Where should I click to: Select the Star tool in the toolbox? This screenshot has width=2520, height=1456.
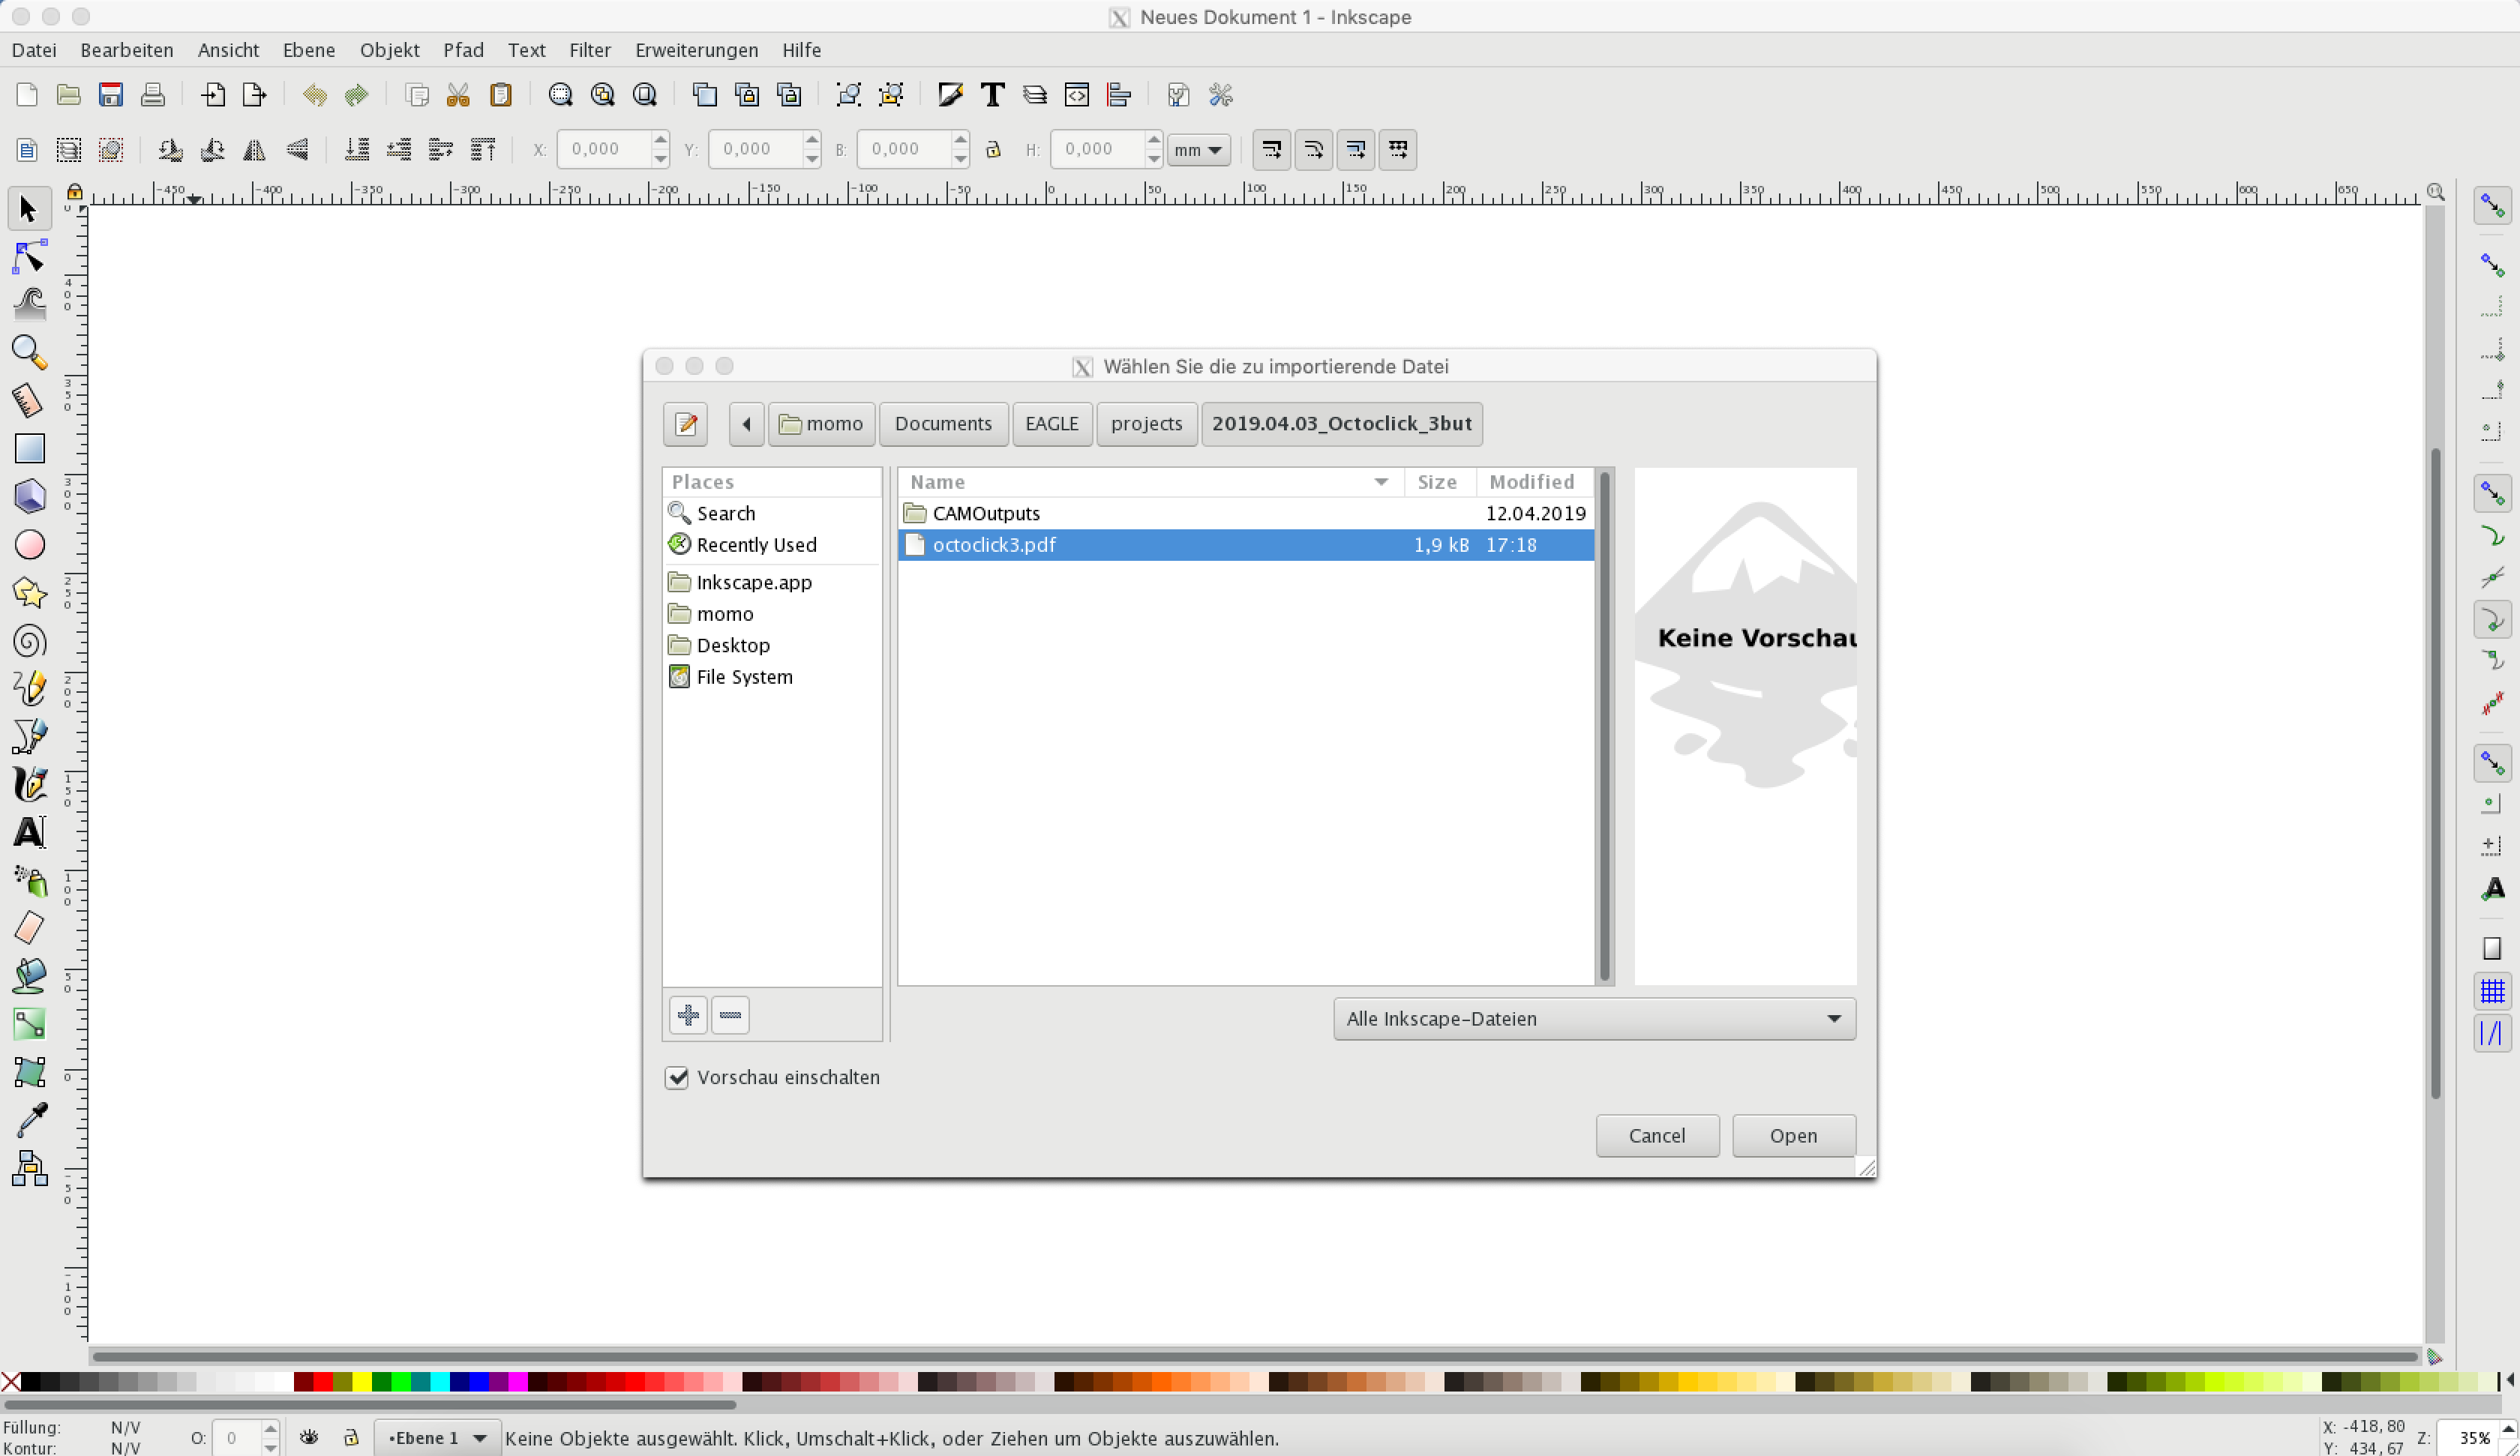[x=29, y=593]
